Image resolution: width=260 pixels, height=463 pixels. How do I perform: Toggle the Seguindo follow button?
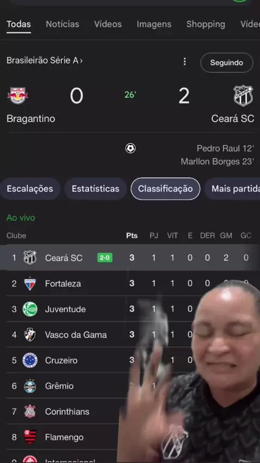coord(226,62)
